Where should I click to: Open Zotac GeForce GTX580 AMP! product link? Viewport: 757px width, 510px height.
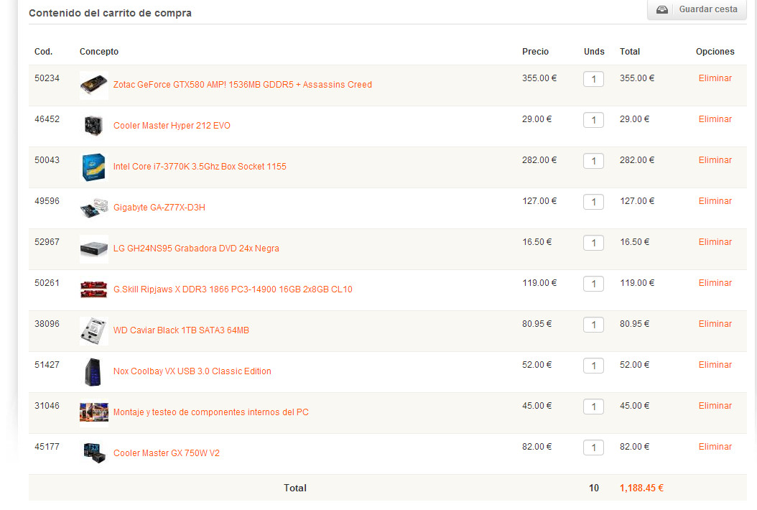pos(242,85)
